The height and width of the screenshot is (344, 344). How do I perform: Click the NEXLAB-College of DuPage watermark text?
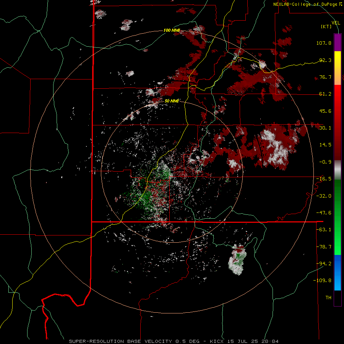coord(308,4)
